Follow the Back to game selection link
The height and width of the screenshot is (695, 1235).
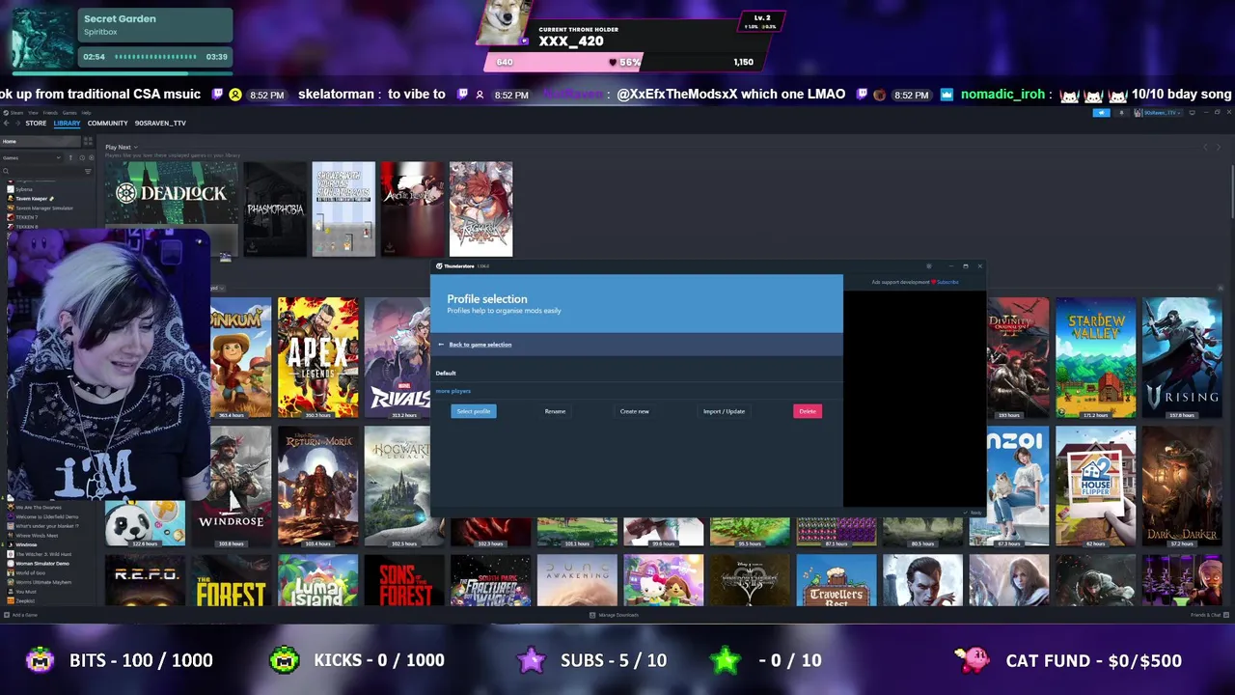tap(480, 345)
